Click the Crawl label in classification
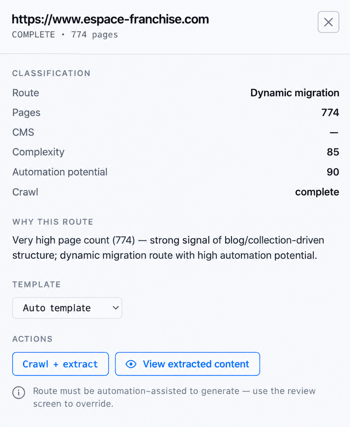The image size is (350, 427). [x=25, y=192]
